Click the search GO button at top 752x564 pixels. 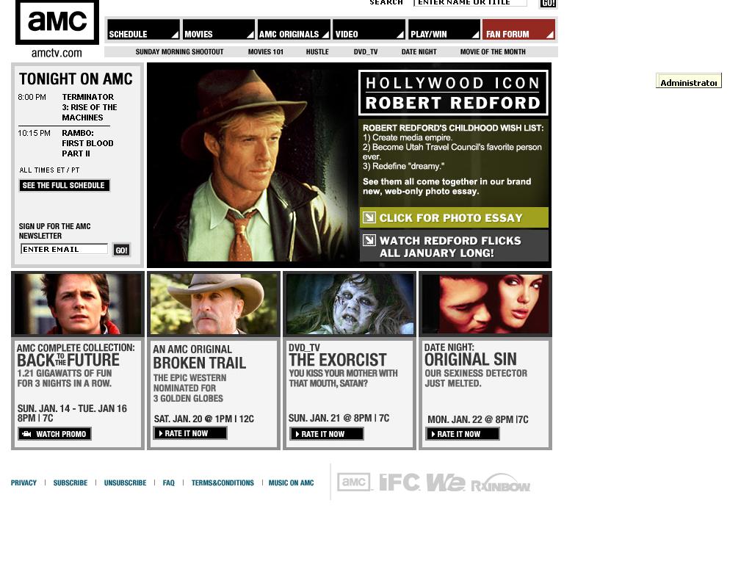pyautogui.click(x=548, y=4)
